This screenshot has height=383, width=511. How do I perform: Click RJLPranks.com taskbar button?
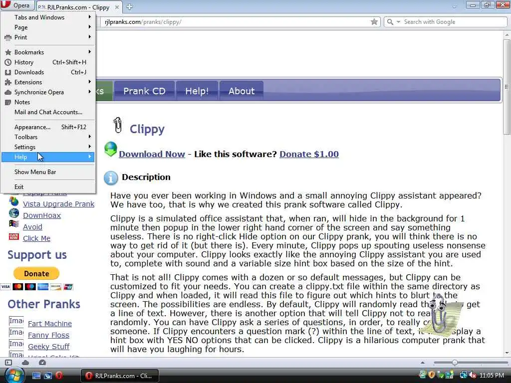[120, 376]
